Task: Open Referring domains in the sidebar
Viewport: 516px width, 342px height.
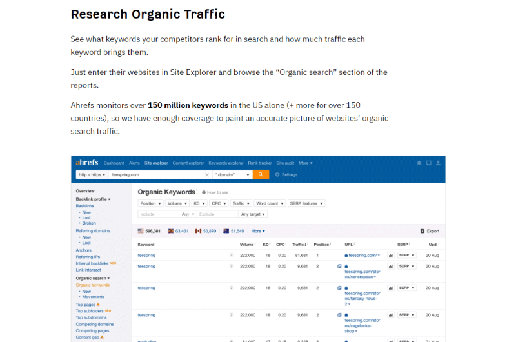Action: pos(93,231)
